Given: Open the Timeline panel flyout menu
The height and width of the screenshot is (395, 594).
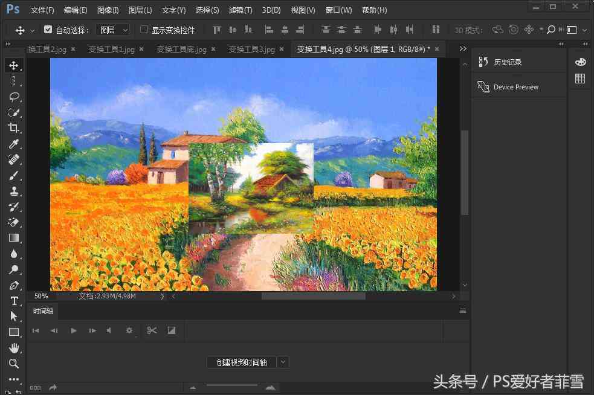Looking at the screenshot, I should (x=462, y=311).
